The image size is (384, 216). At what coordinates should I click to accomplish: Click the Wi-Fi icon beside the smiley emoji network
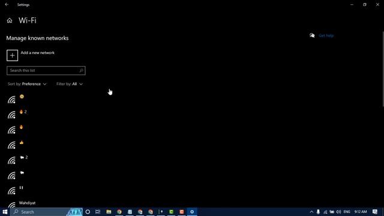point(11,100)
